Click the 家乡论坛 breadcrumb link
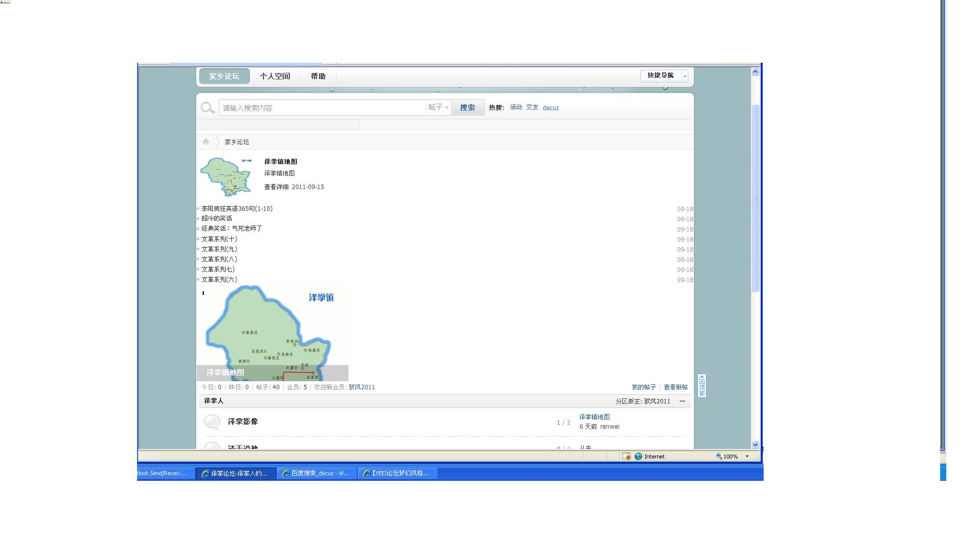This screenshot has height=546, width=971. coord(237,142)
